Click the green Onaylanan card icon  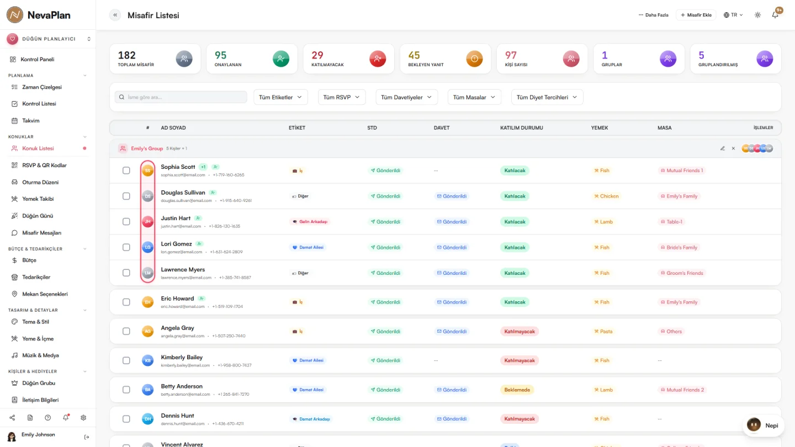pos(281,58)
